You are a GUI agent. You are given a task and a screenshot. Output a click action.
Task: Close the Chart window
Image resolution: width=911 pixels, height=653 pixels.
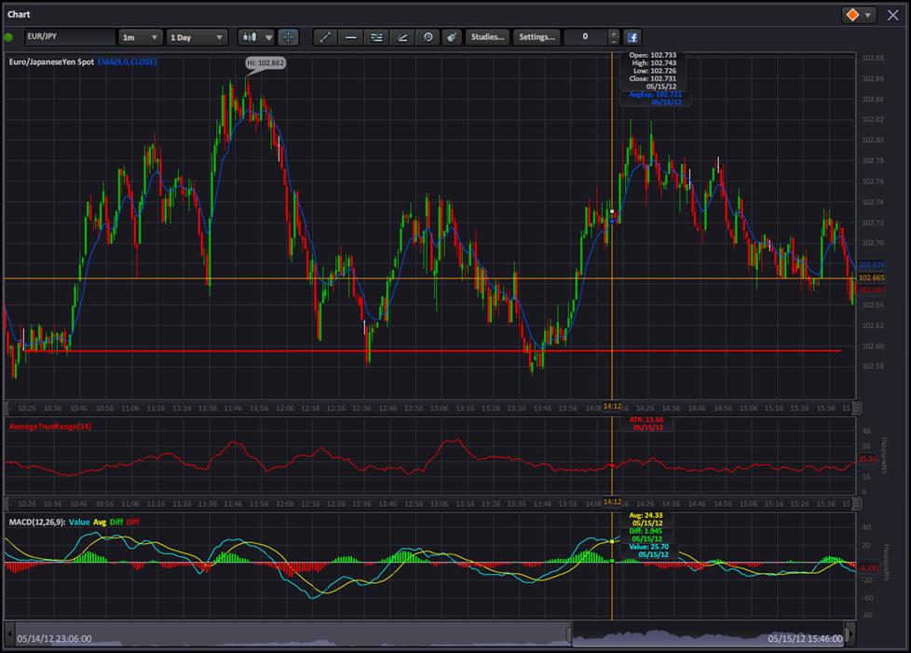point(893,15)
